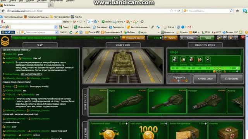Click the turret rotation stat icon
Image resolution: width=248 pixels, height=139 pixels.
[208, 59]
